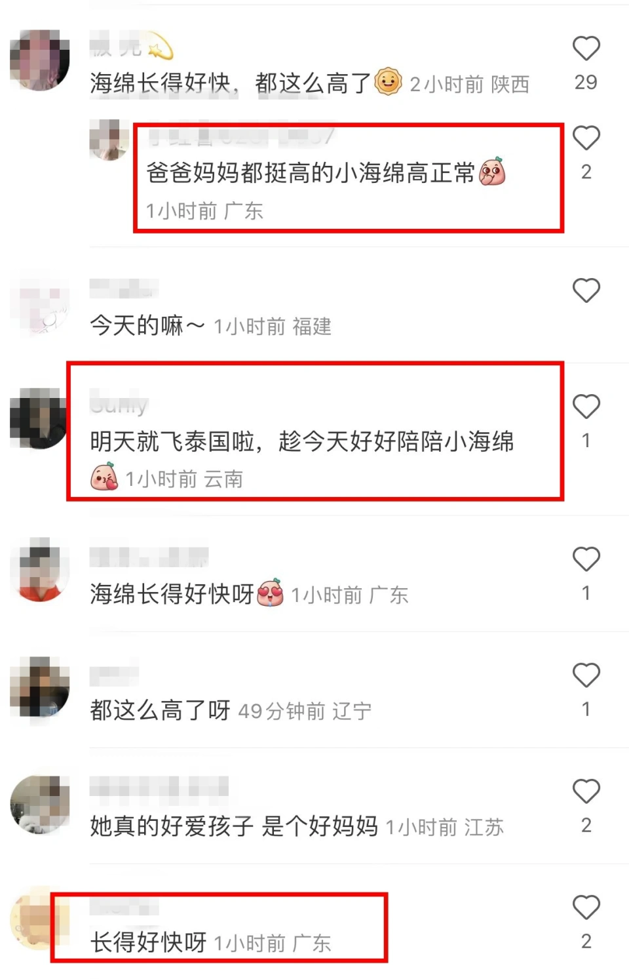Like the reply about 爸爸妈妈都挺高

(x=586, y=138)
